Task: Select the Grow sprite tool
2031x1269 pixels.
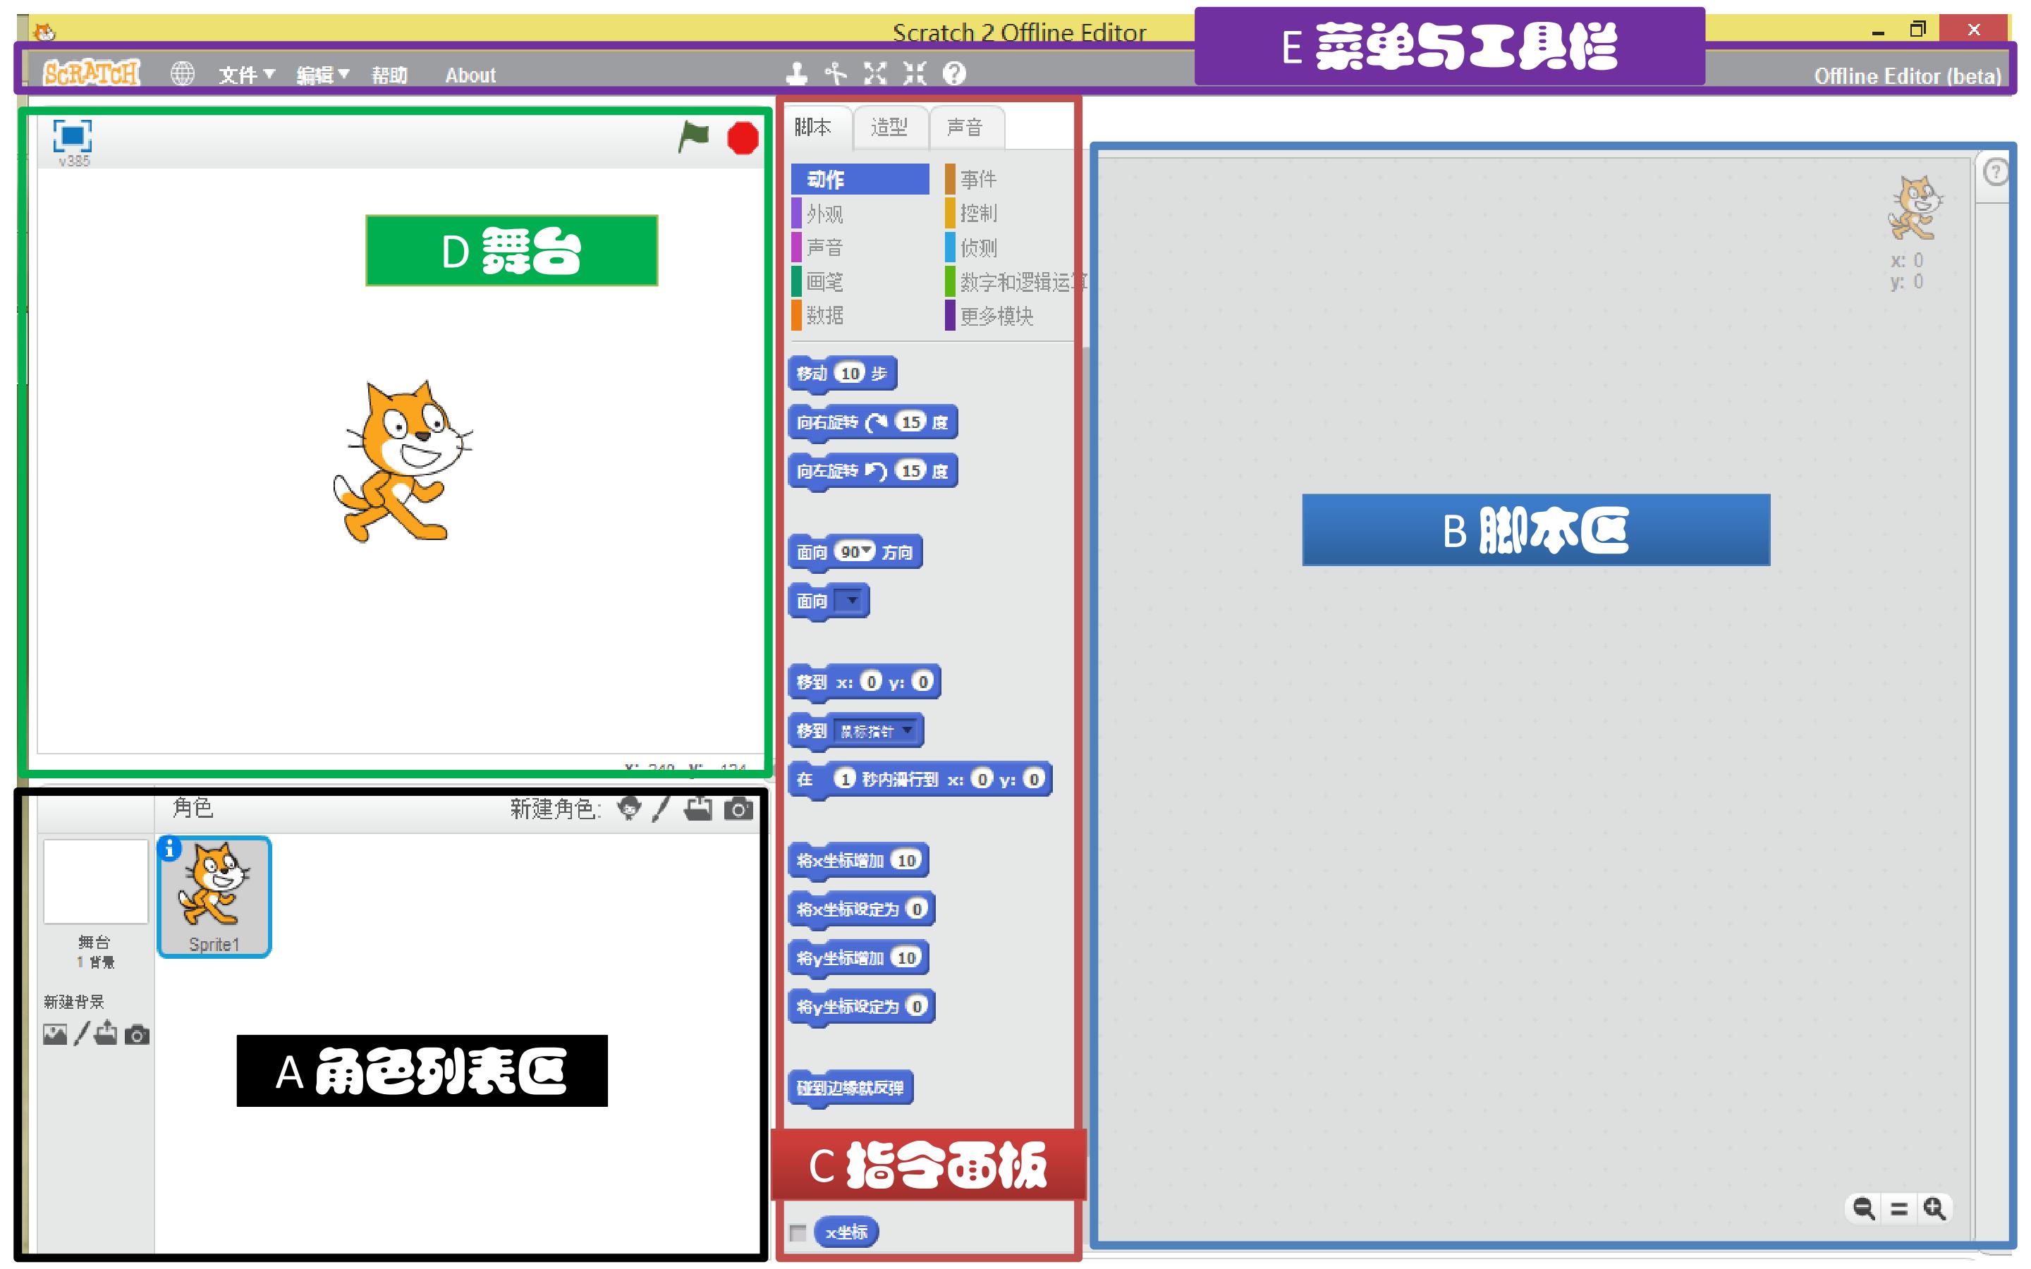Action: pos(875,74)
